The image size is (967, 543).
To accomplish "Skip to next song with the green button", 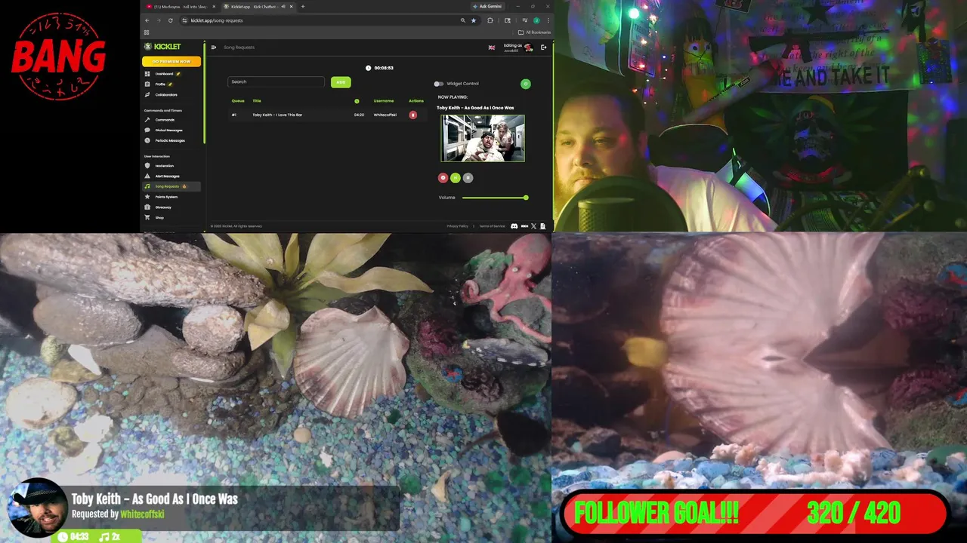I will 456,178.
